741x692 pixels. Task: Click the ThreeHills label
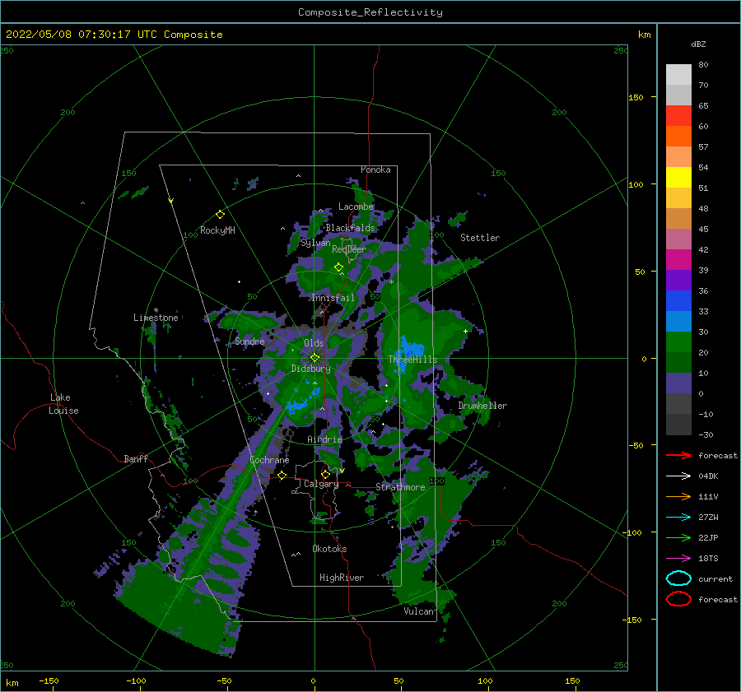412,360
